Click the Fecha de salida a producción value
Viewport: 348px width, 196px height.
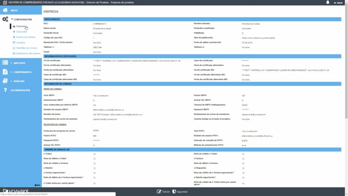(247, 42)
